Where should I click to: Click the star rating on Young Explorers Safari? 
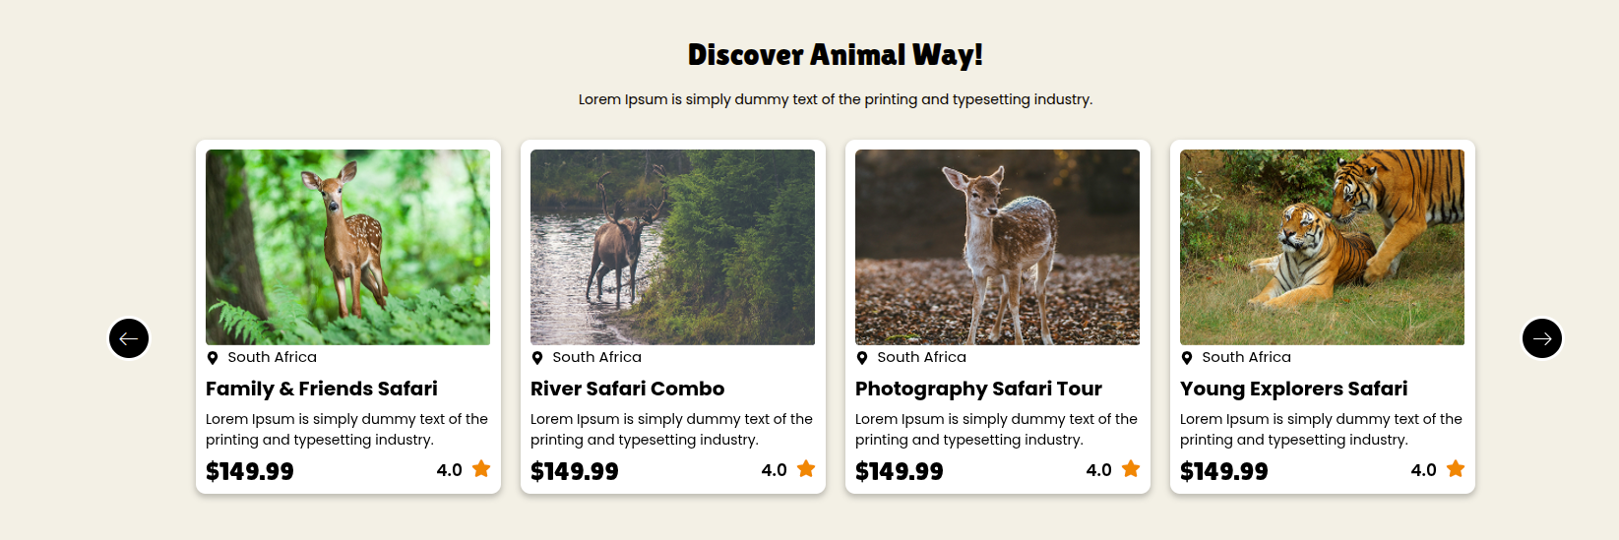coord(1456,469)
